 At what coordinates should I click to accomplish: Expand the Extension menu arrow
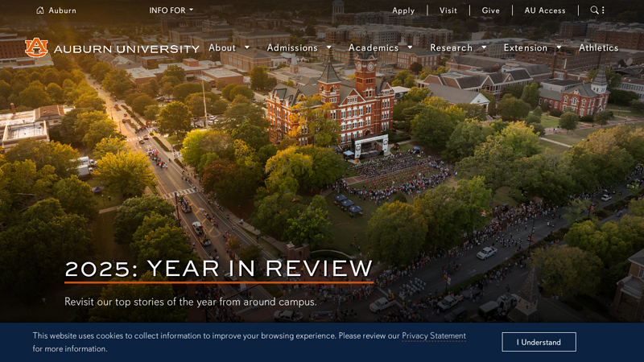559,47
